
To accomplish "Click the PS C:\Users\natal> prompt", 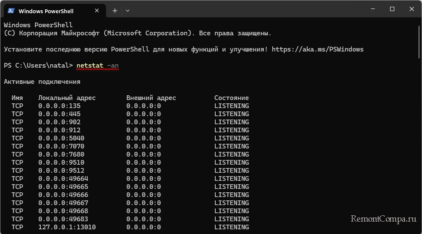I will [38, 66].
